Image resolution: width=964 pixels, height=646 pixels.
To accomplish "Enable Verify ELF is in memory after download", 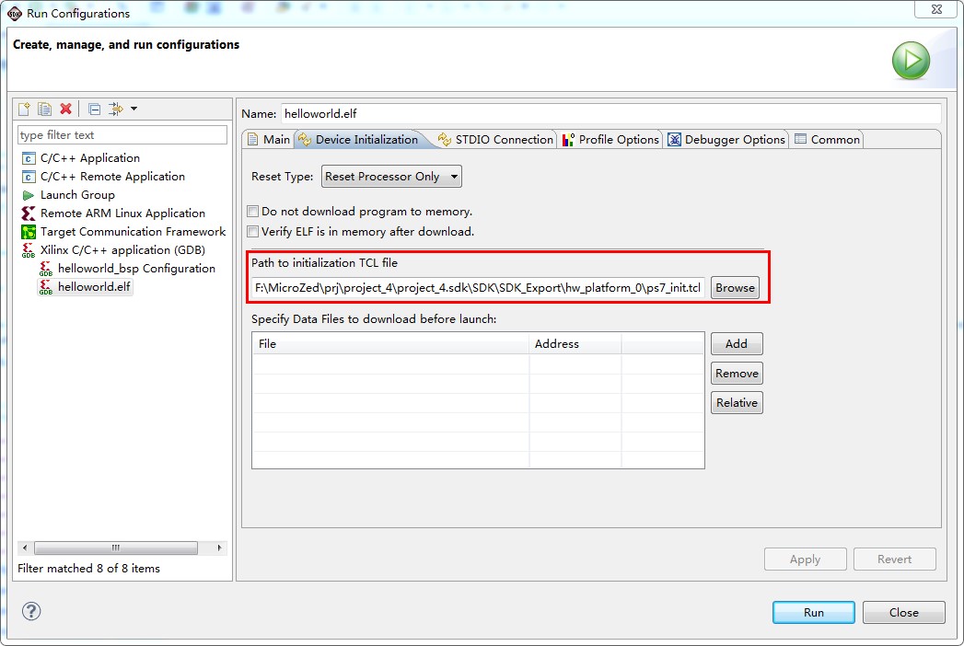I will click(252, 232).
